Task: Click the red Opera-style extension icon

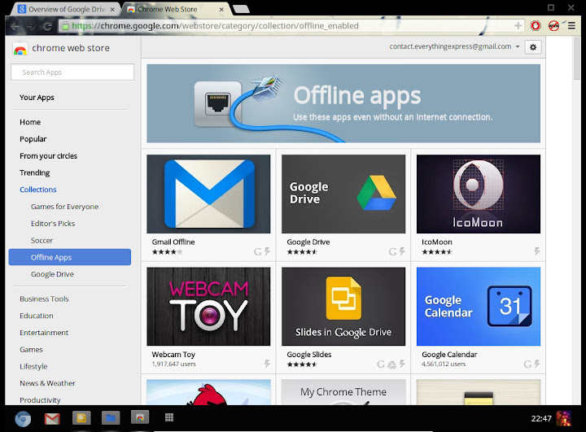Action: coord(536,26)
